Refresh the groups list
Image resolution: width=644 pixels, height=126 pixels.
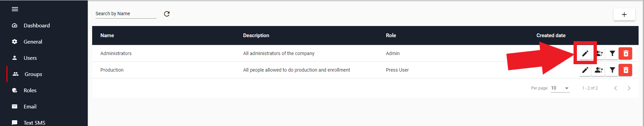(167, 14)
